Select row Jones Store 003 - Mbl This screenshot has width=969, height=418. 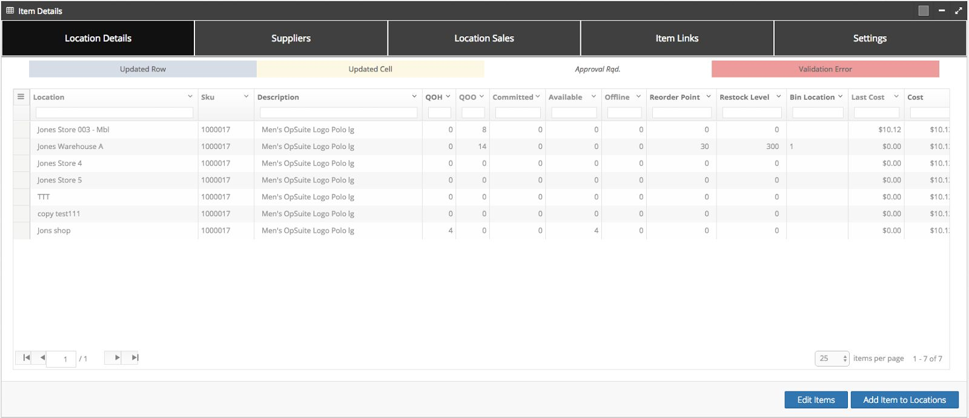(x=481, y=130)
